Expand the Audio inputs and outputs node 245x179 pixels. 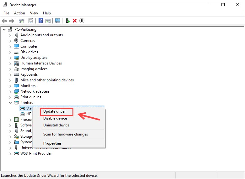click(10, 35)
